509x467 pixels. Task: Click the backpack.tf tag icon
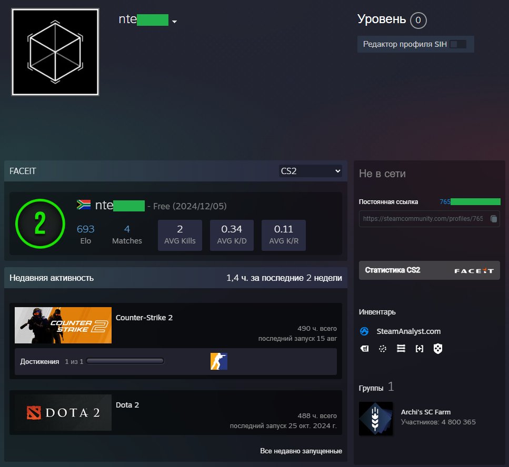(x=364, y=349)
